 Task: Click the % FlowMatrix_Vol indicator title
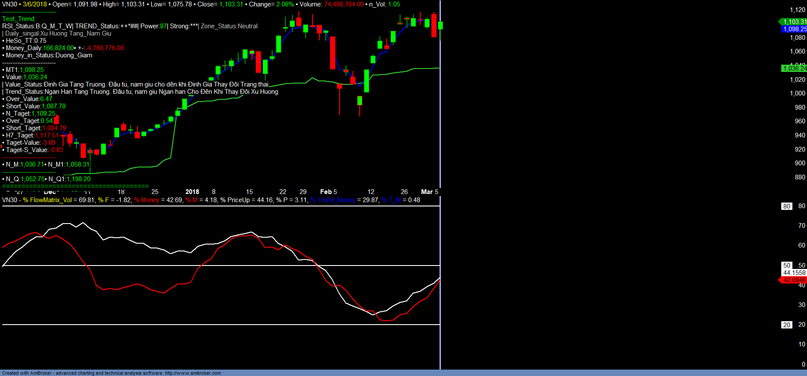[47, 200]
